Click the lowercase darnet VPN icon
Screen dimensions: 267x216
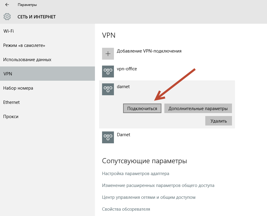tap(108, 89)
